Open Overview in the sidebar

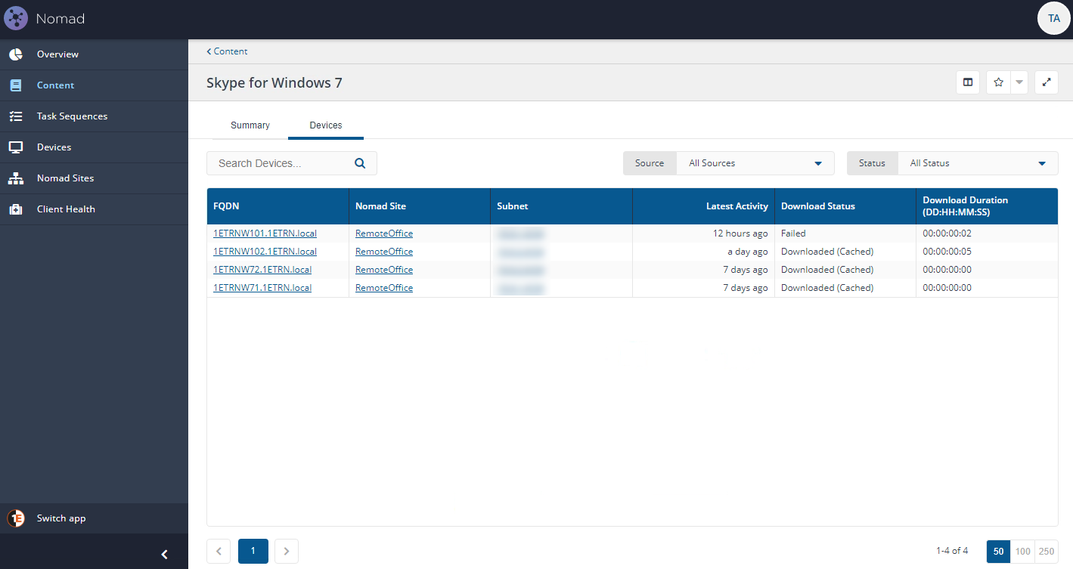coord(94,54)
